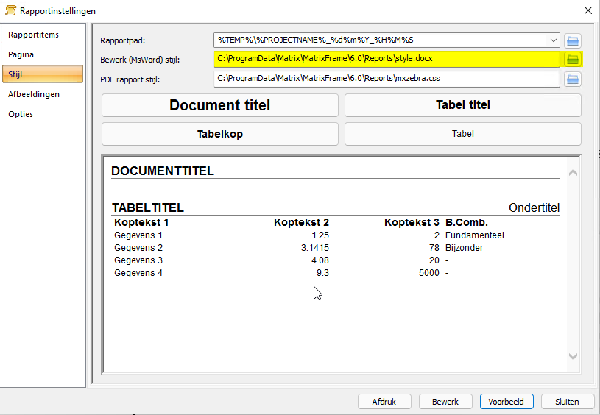
Task: Click the Koptekst 1 column header
Action: [141, 223]
